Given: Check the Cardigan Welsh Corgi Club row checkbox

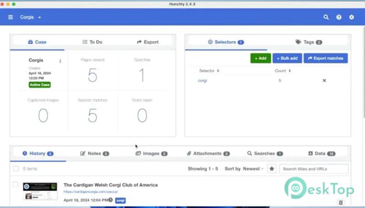Looking at the screenshot, I should pyautogui.click(x=15, y=184).
